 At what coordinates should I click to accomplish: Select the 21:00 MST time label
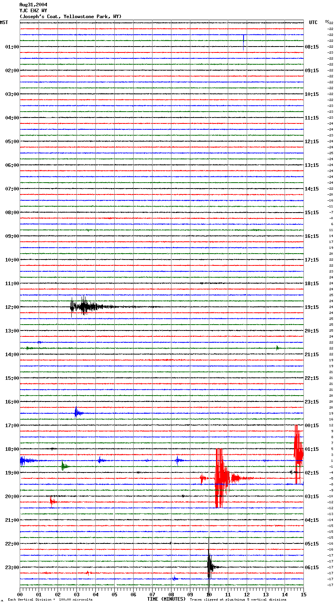click(x=12, y=520)
